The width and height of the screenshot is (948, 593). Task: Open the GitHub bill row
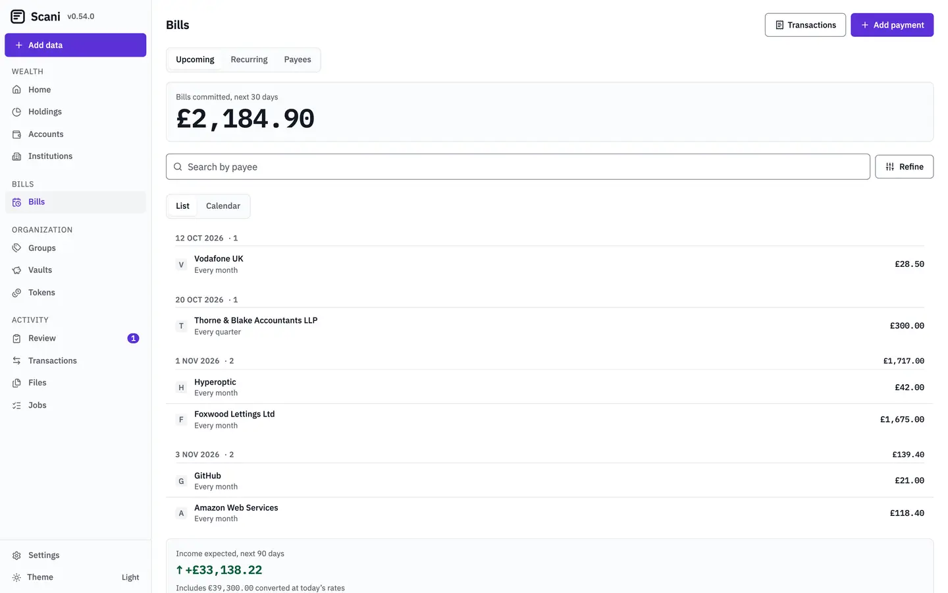(550, 481)
